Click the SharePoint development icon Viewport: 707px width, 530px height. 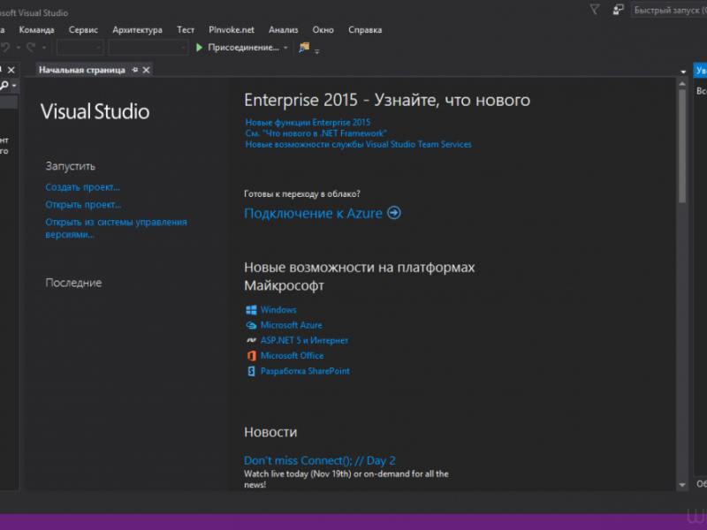[x=251, y=371]
